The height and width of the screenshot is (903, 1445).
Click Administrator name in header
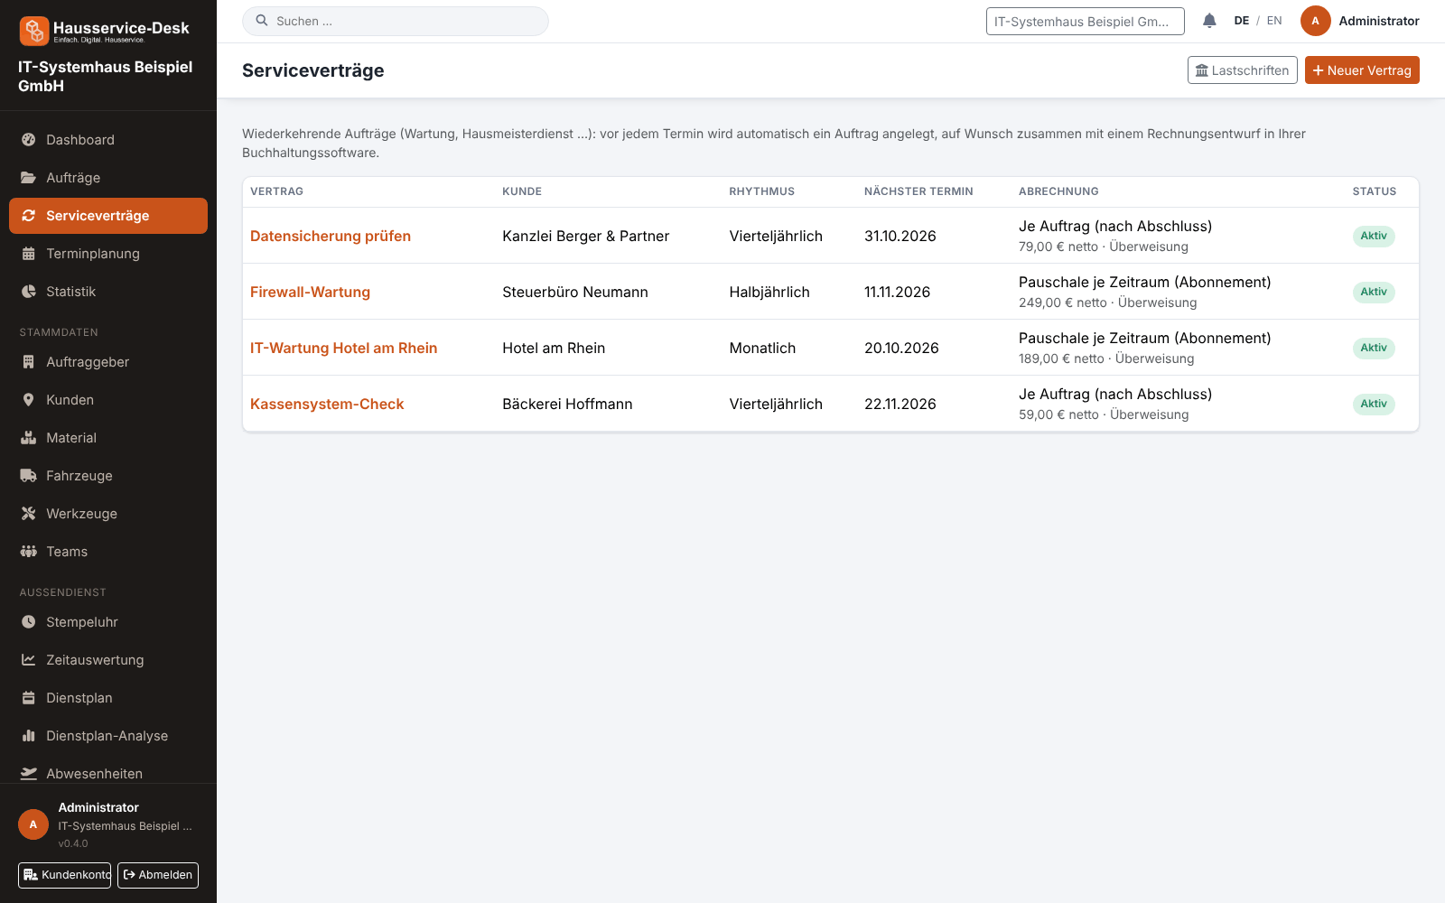pos(1379,21)
